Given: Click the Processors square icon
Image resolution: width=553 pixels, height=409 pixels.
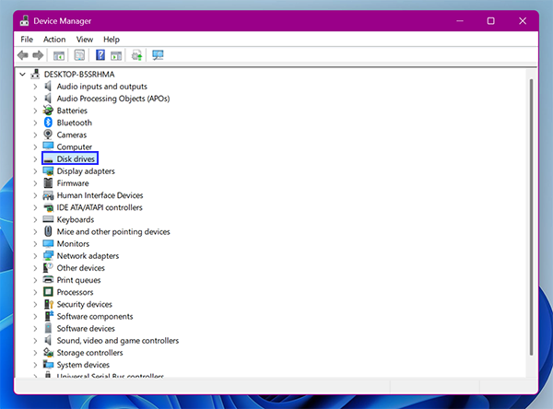Looking at the screenshot, I should (x=48, y=292).
